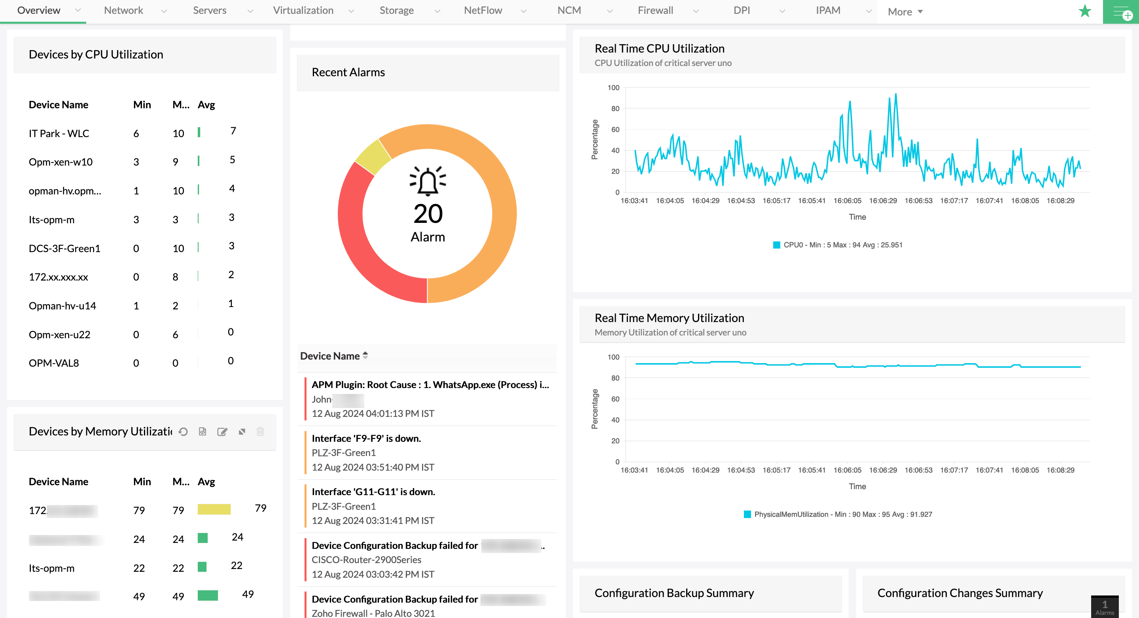Open the Alarms counter badge
1139x618 pixels.
pyautogui.click(x=1104, y=607)
